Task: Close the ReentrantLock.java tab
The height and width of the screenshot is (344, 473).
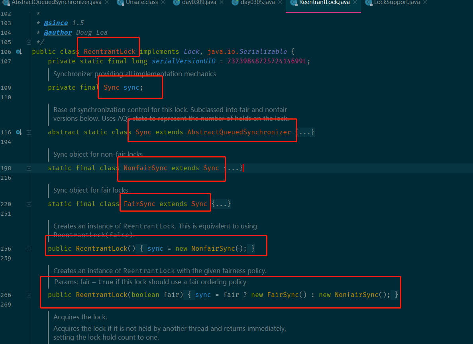Action: point(355,2)
